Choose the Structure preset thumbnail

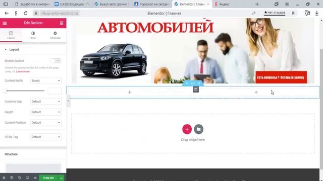33,168
